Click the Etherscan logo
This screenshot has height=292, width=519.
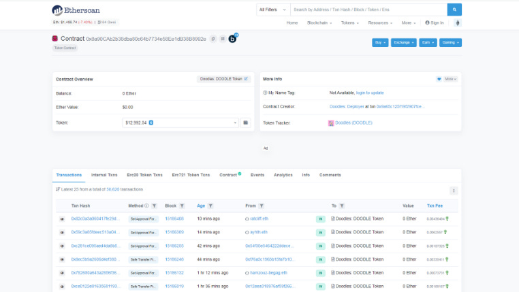point(76,10)
